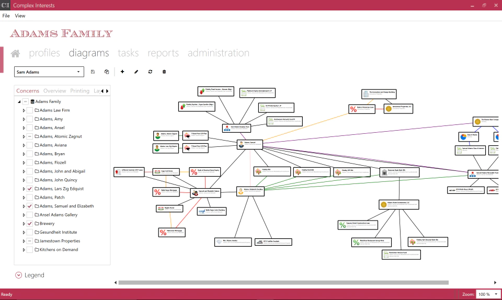Select the Ansel Adams Gallery folder row
502x300 pixels.
pyautogui.click(x=56, y=215)
